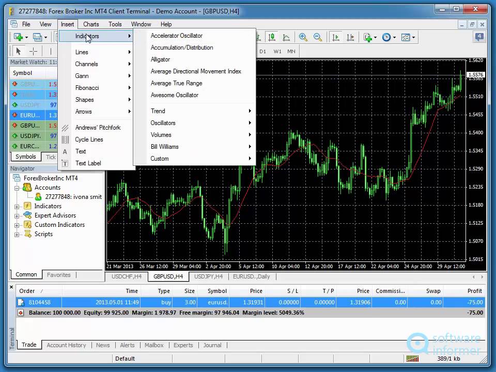The width and height of the screenshot is (496, 372).
Task: Click the Scripts icon in Navigator
Action: point(28,234)
